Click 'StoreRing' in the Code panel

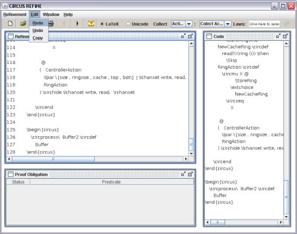246,81
